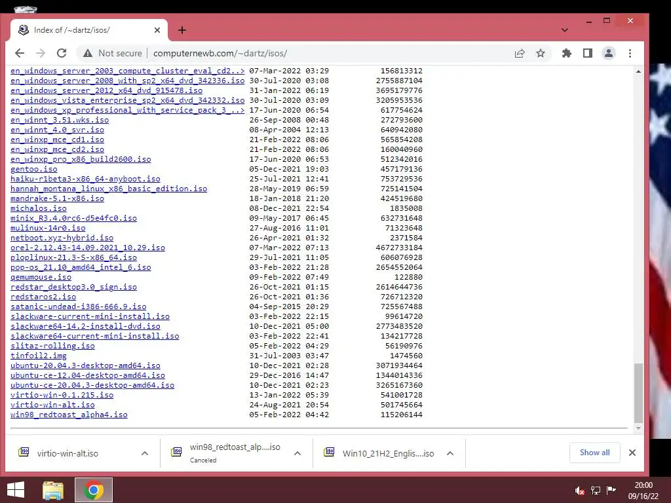Open the Windows Start menu
The width and height of the screenshot is (671, 503).
pos(16,490)
